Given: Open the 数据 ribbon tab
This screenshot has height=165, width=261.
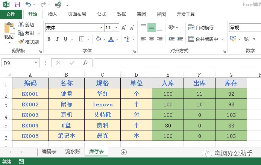Looking at the screenshot, I should point(121,14).
